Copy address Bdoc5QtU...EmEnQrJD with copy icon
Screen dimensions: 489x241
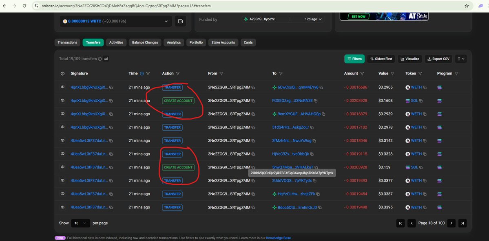pos(320,208)
